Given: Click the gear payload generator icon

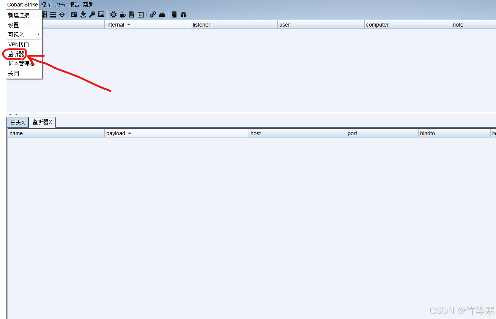Looking at the screenshot, I should point(113,14).
